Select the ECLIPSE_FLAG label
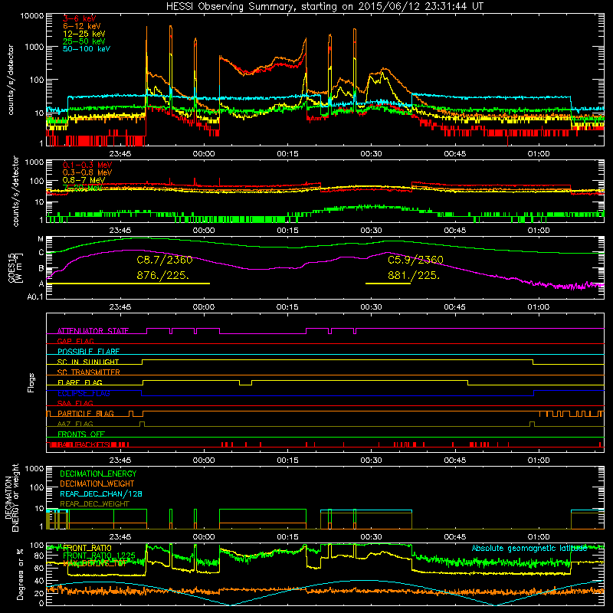 pyautogui.click(x=84, y=393)
